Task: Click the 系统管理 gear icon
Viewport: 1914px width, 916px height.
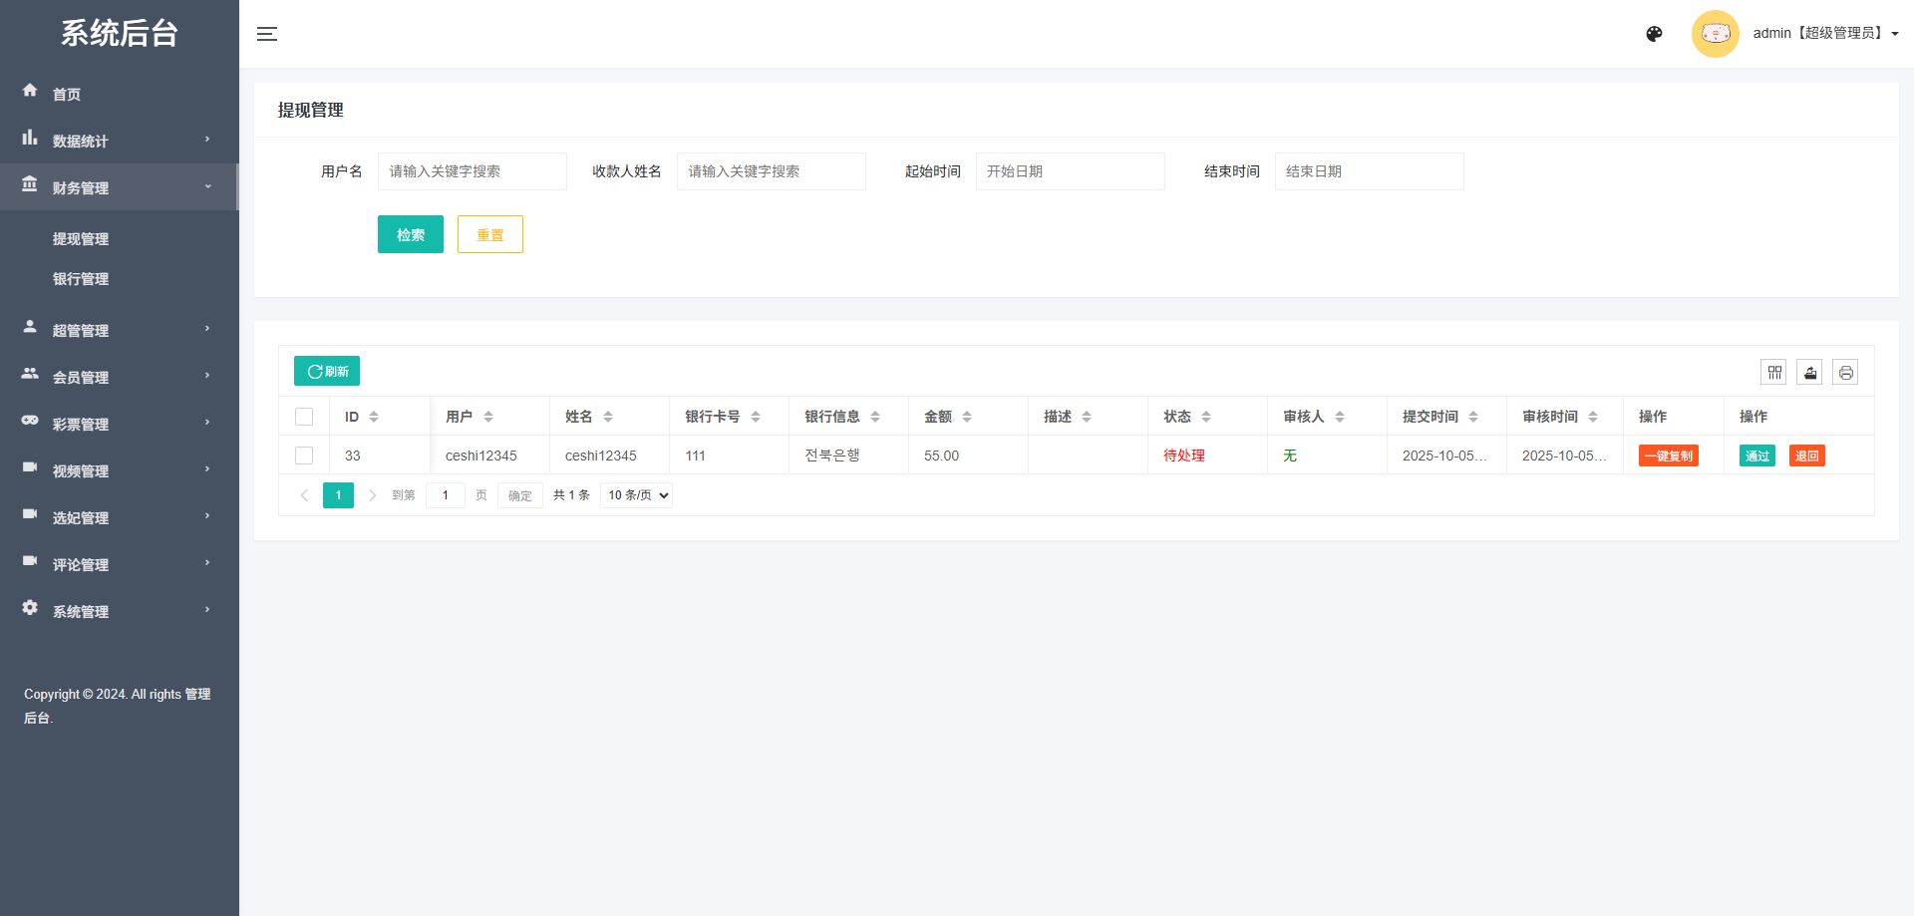Action: coord(30,607)
